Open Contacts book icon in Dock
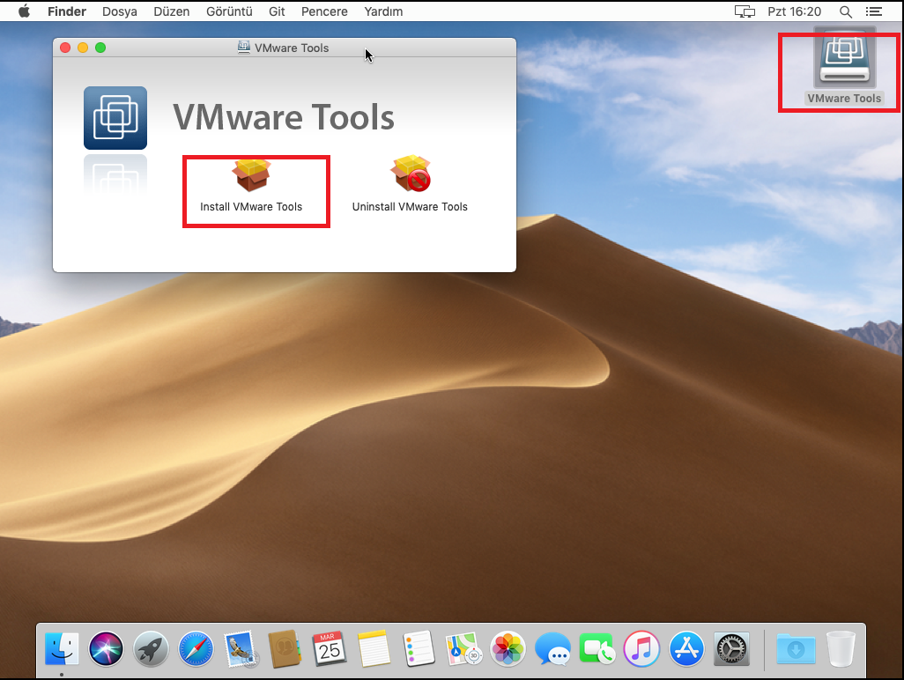Screen dimensions: 904x680 click(285, 649)
